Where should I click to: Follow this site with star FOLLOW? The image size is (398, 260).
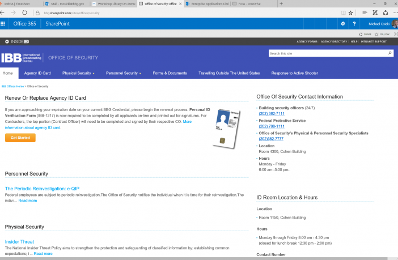pos(382,34)
